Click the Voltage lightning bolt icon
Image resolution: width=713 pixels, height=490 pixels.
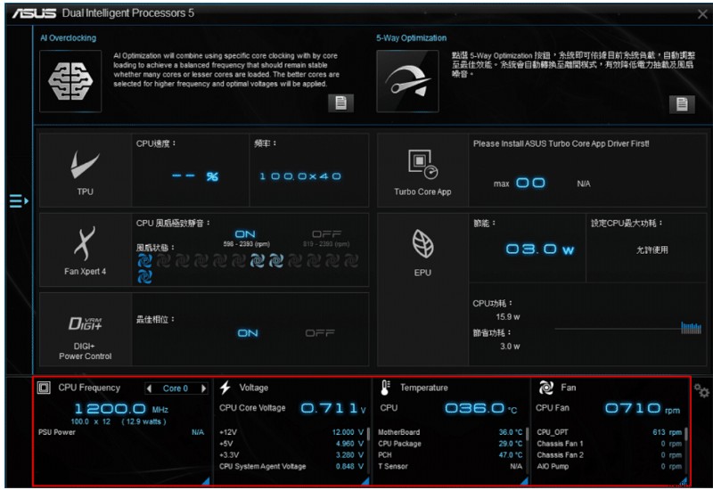[x=225, y=388]
